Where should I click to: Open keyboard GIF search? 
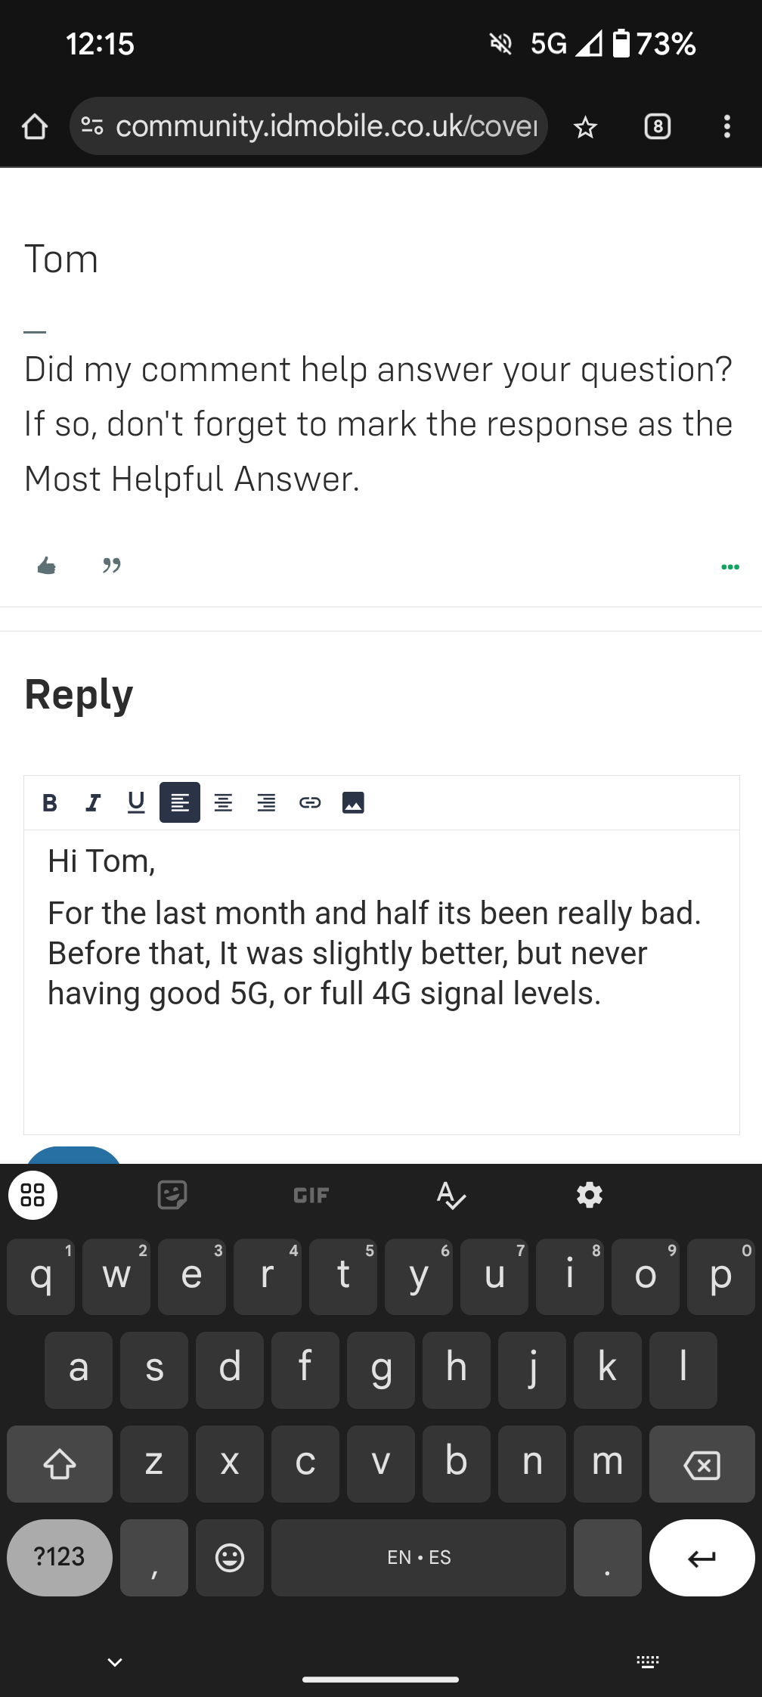(311, 1195)
